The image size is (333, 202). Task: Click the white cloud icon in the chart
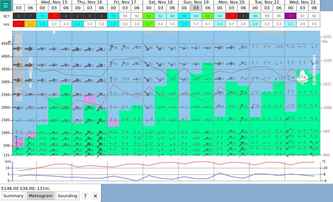[302, 77]
